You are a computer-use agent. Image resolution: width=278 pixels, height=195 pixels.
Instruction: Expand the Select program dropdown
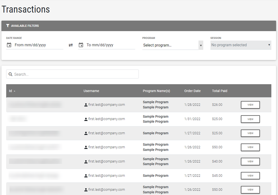(x=173, y=45)
